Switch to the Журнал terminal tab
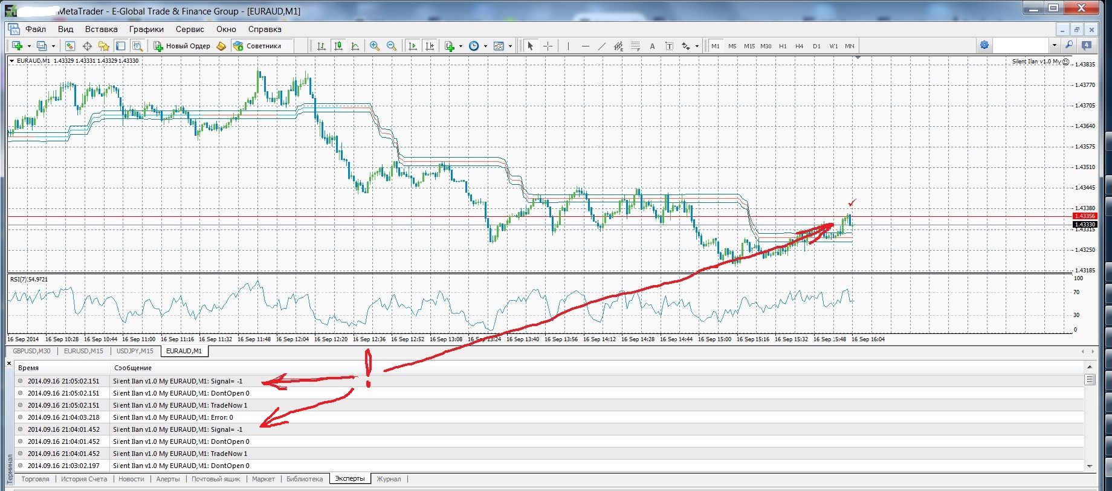Viewport: 1112px width, 491px height. pos(389,479)
